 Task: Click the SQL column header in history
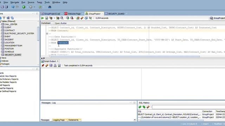169,111
